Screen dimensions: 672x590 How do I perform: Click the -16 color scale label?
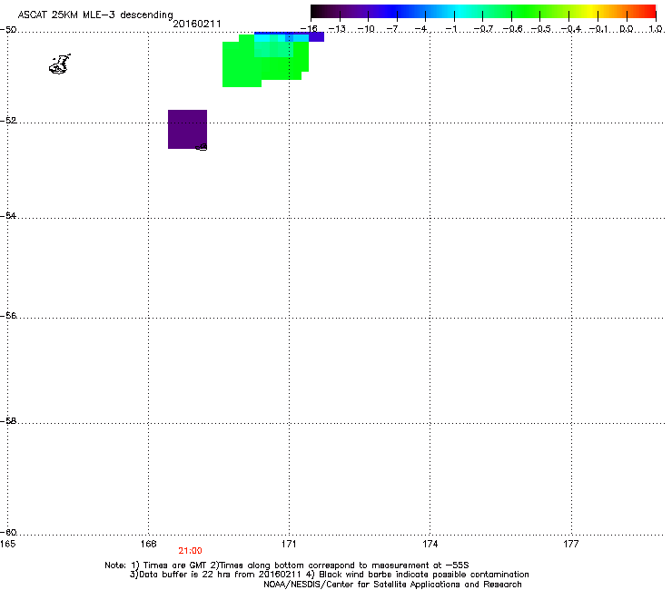(x=309, y=29)
